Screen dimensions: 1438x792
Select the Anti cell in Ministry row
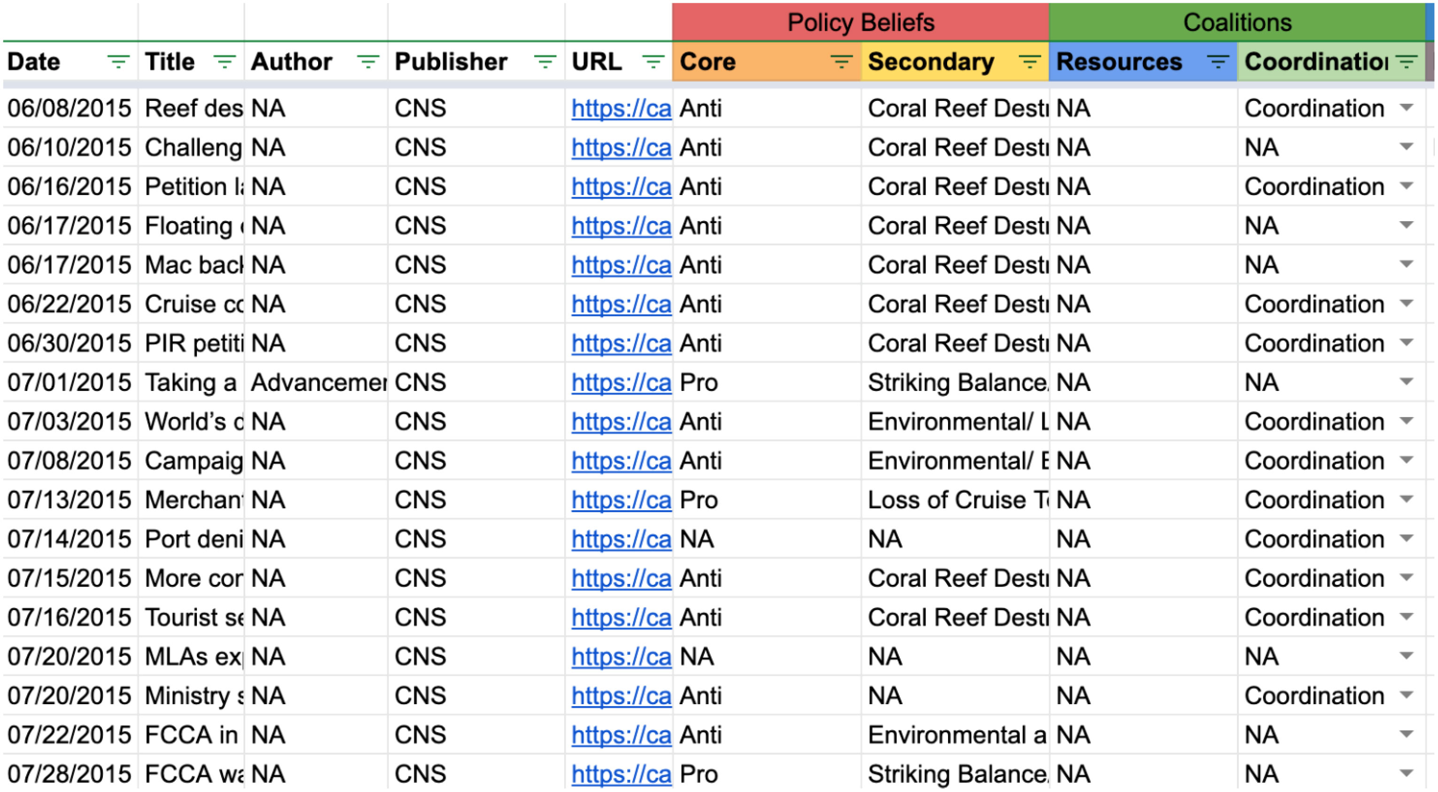click(x=767, y=695)
